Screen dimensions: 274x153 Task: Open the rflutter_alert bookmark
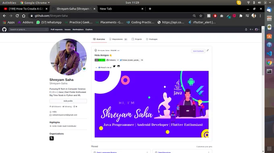202,22
